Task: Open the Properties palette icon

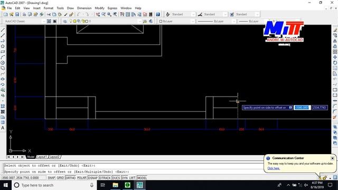Action: click(x=122, y=14)
